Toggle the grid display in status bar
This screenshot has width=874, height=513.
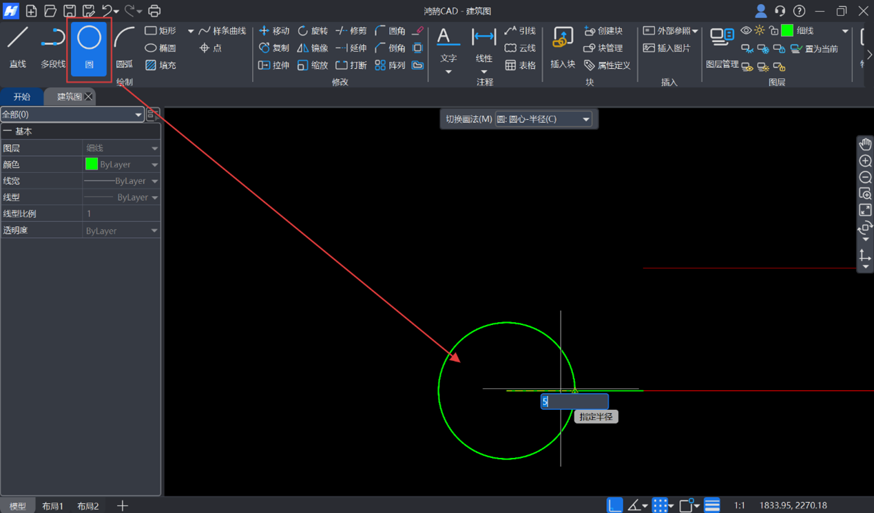pyautogui.click(x=660, y=505)
